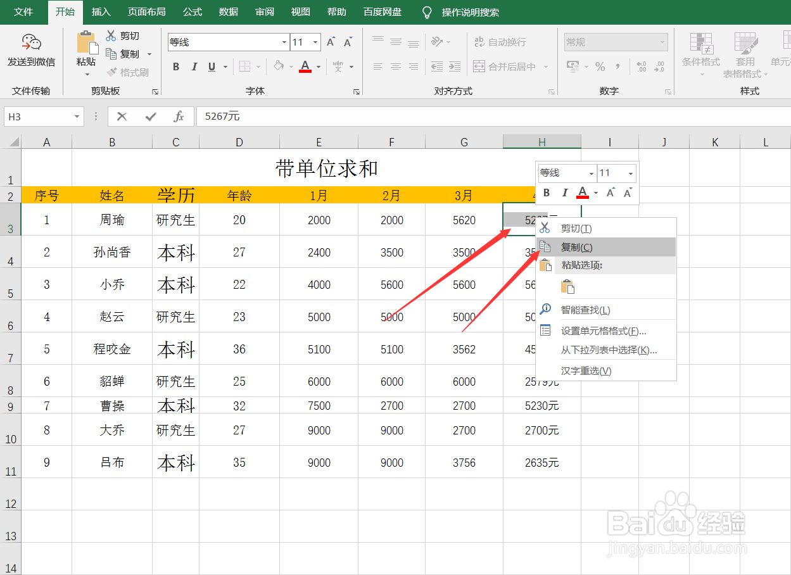791x575 pixels.
Task: Choose 复制 from the context menu
Action: 576,246
